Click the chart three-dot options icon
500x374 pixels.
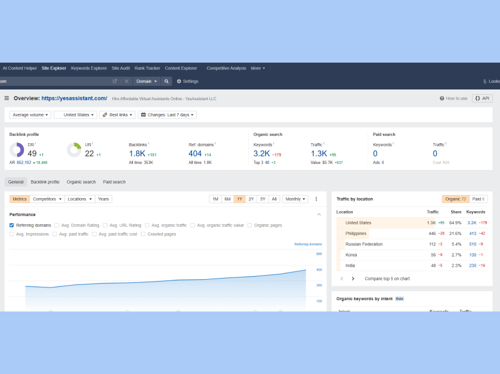[x=316, y=199]
